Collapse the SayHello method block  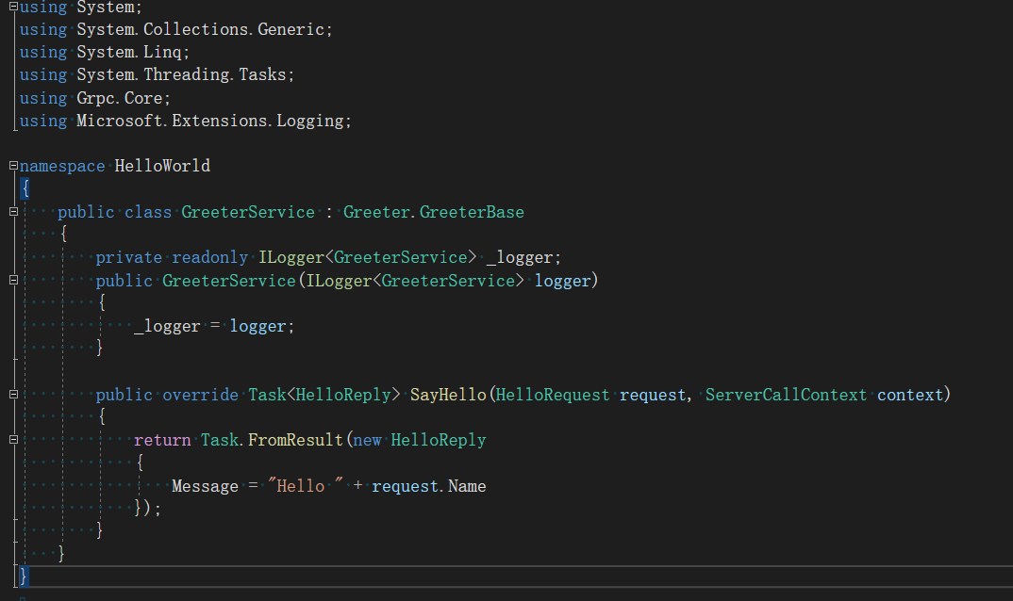tap(13, 394)
